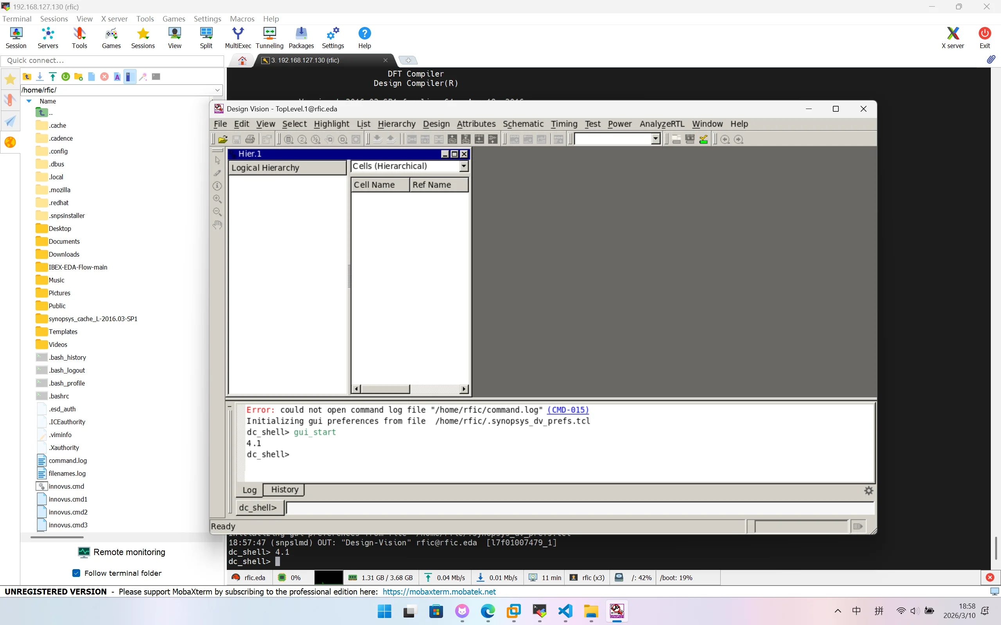Screen dimensions: 1001x625
Task: Click the open file icon in Design Vision toolbar
Action: [223, 139]
